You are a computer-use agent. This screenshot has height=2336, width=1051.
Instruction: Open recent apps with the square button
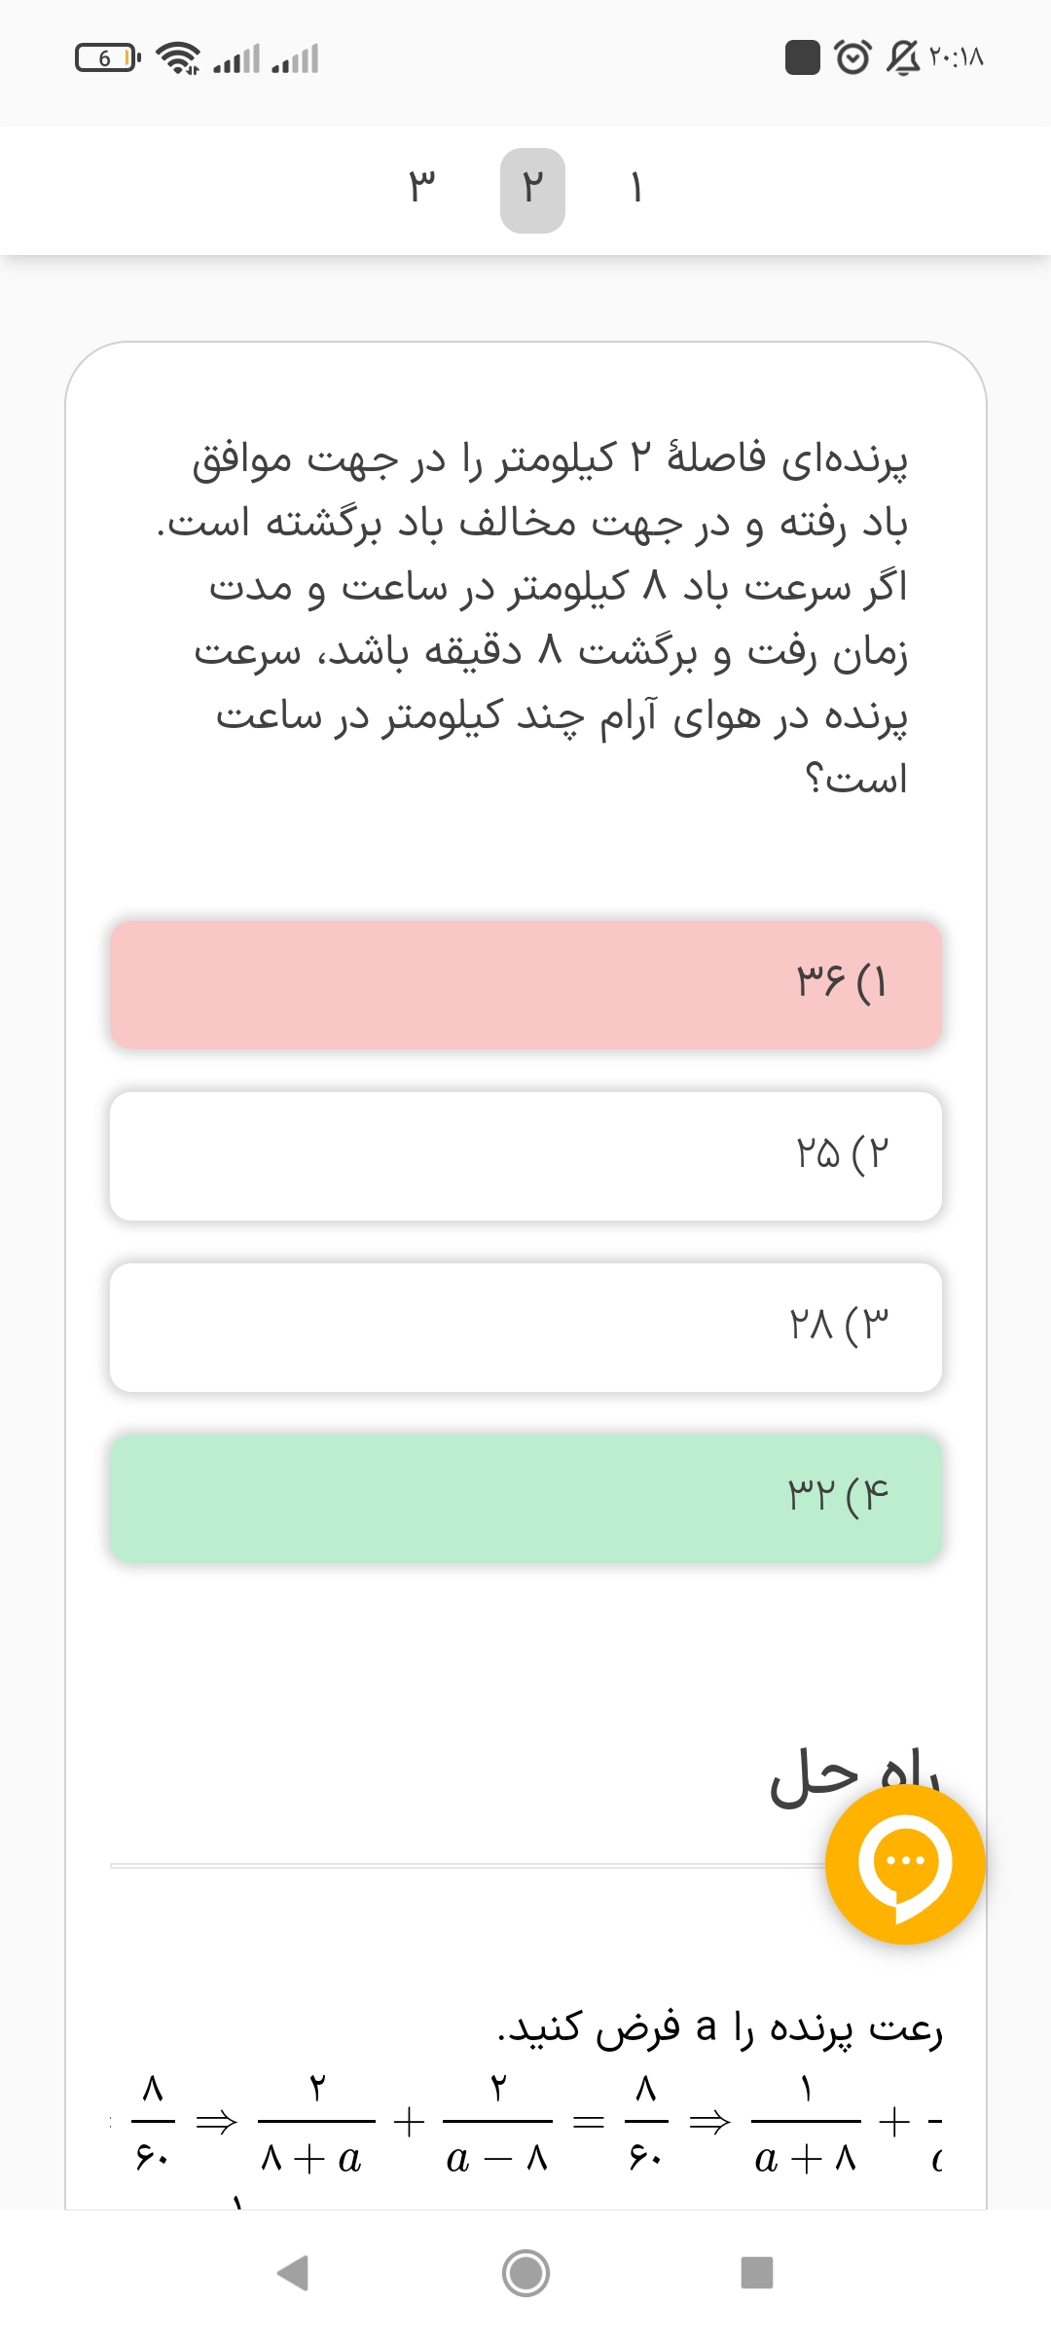pyautogui.click(x=757, y=2274)
